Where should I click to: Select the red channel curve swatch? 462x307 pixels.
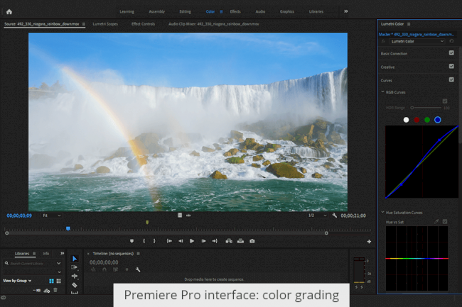click(x=417, y=120)
